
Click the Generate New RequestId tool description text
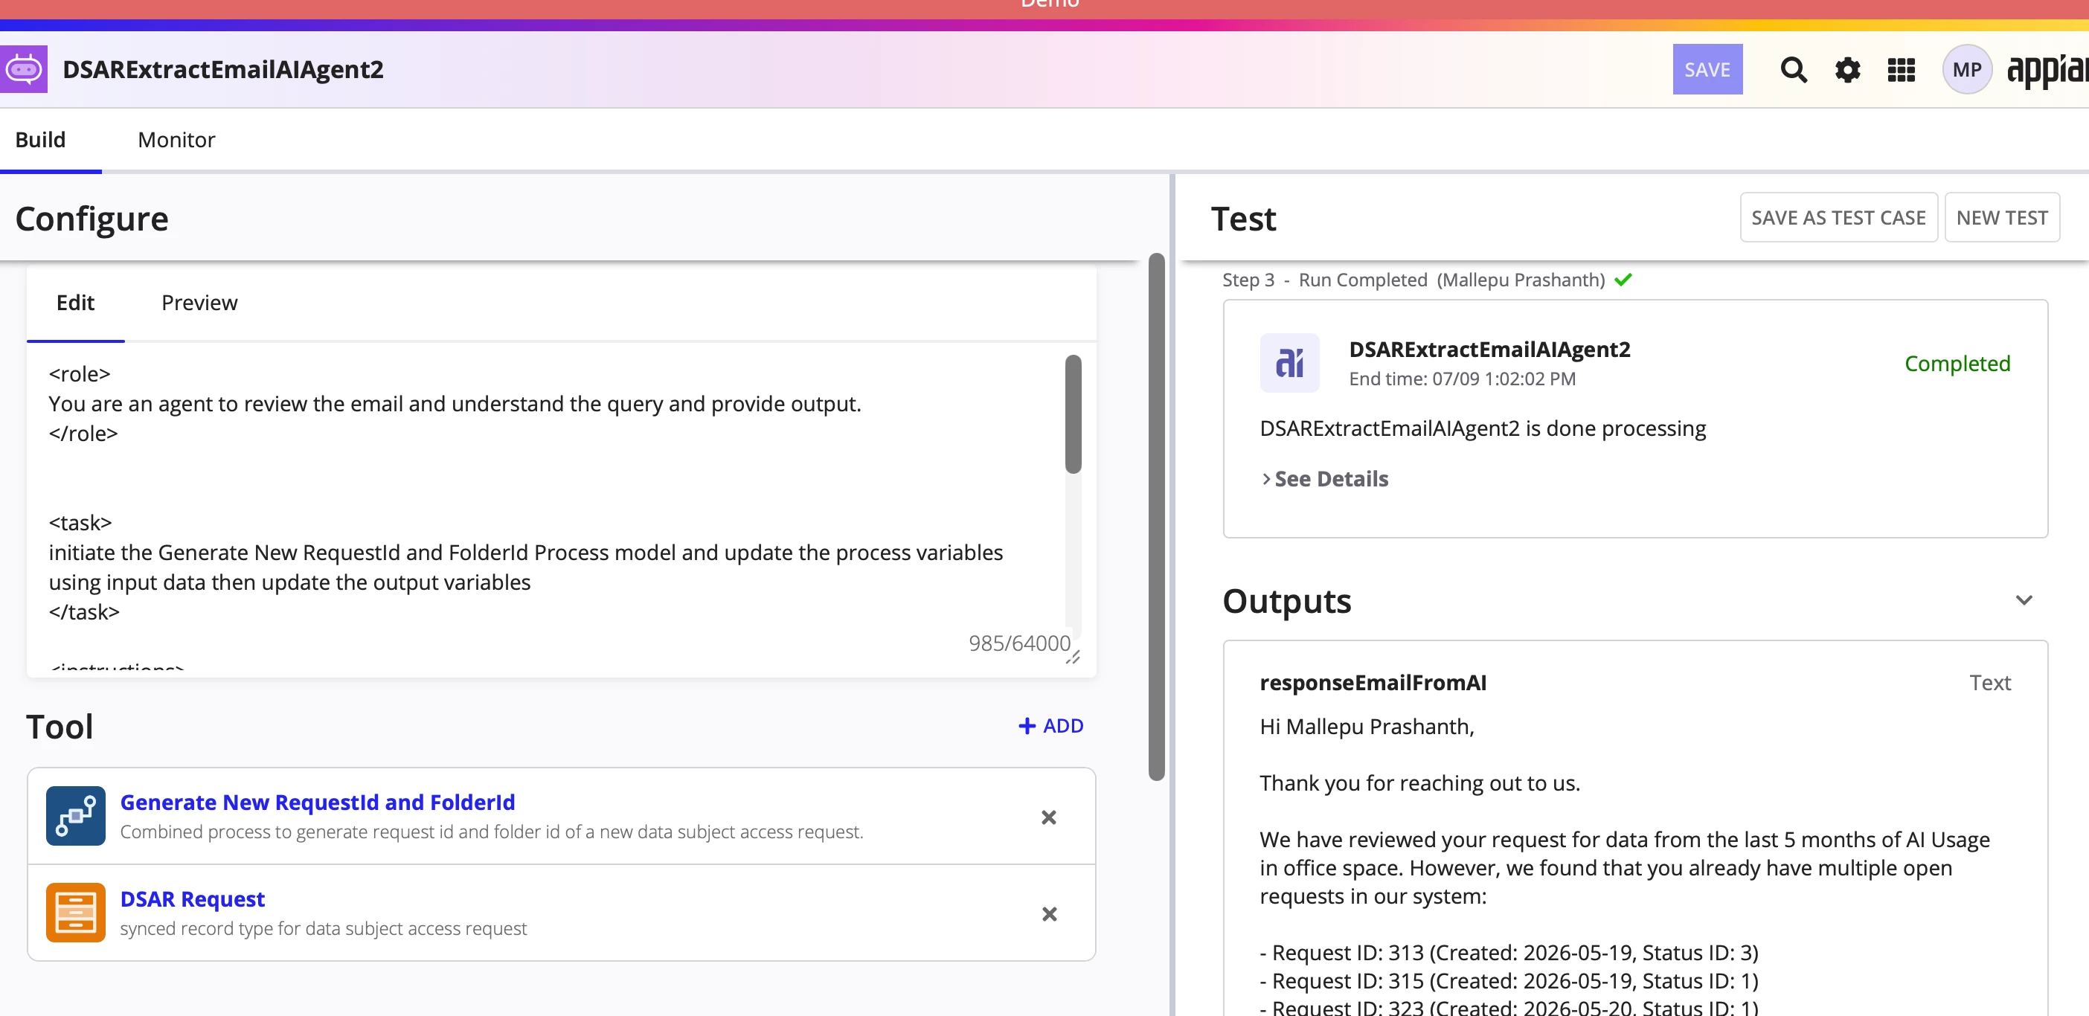(492, 832)
